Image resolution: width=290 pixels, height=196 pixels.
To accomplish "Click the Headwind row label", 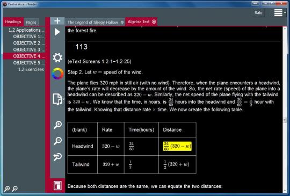I will pos(83,146).
